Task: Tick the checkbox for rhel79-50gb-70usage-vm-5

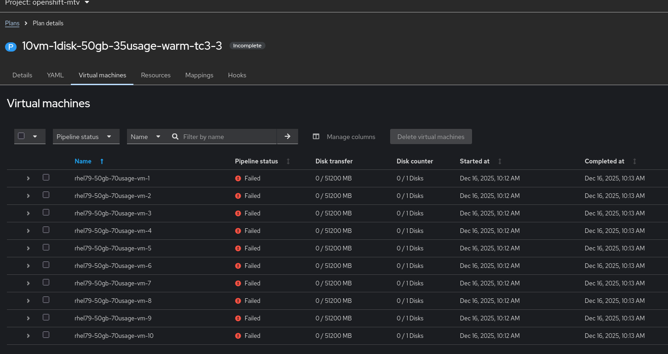Action: (x=46, y=248)
